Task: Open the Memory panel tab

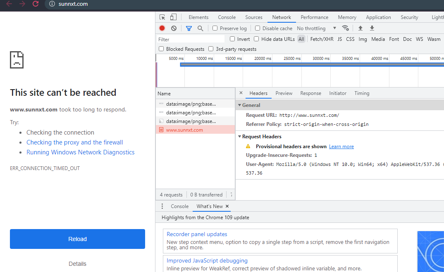Action: click(347, 17)
